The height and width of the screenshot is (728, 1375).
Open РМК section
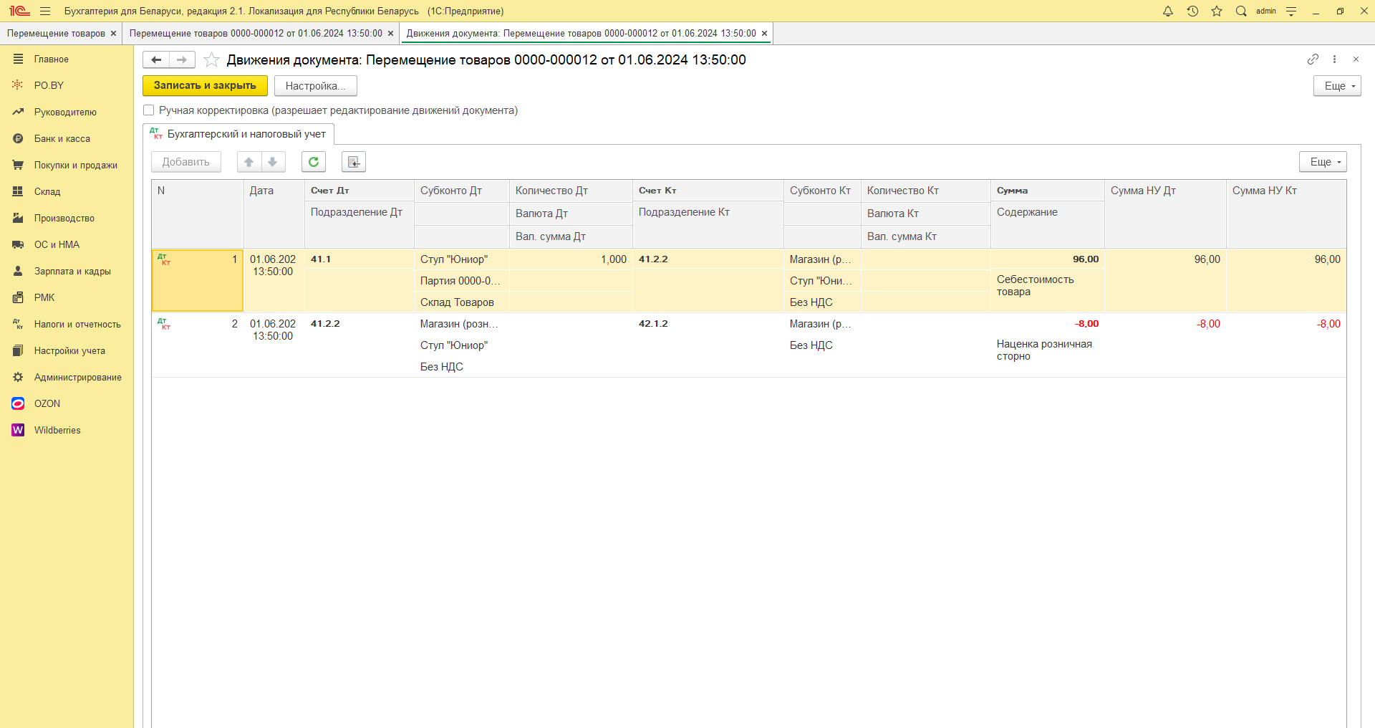(44, 297)
